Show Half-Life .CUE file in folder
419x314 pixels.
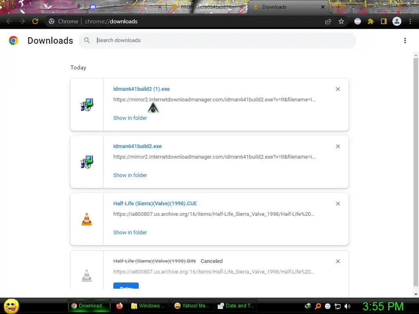pos(130,232)
